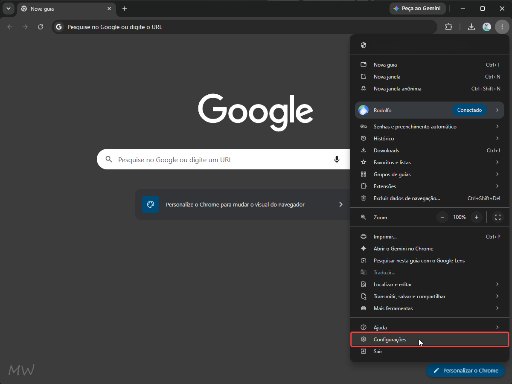Click the chevron on the promo card
The image size is (512, 384).
(340, 204)
